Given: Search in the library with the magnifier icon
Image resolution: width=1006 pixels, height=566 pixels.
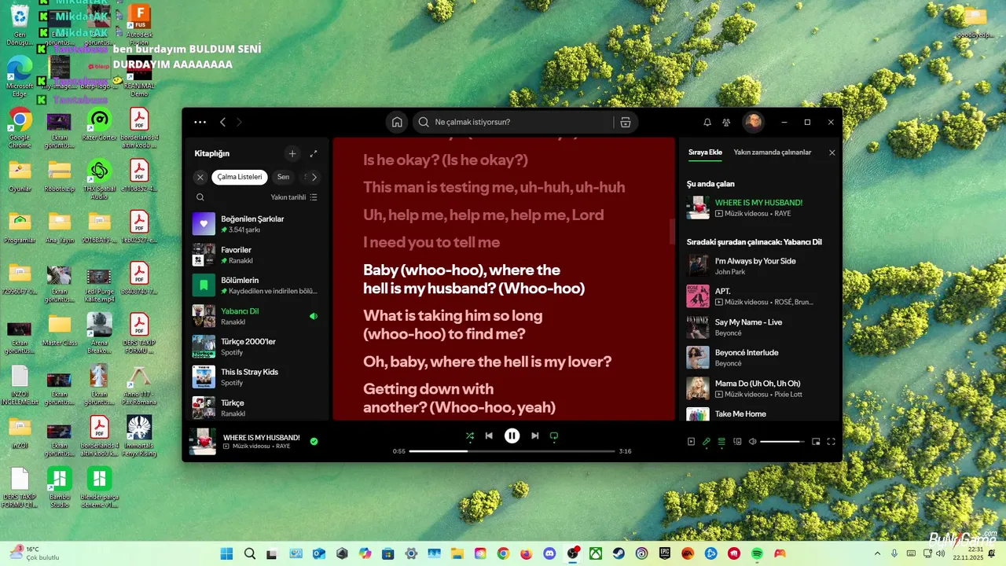Looking at the screenshot, I should point(200,197).
